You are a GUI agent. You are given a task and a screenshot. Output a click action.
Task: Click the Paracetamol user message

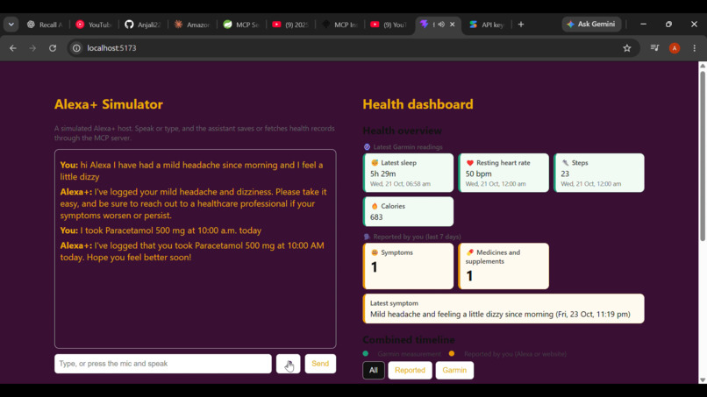click(x=161, y=230)
